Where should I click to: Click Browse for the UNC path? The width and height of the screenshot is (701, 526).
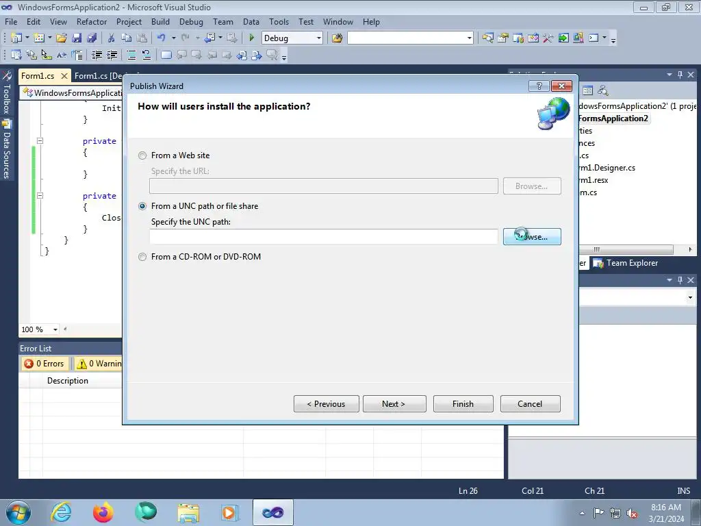(532, 236)
